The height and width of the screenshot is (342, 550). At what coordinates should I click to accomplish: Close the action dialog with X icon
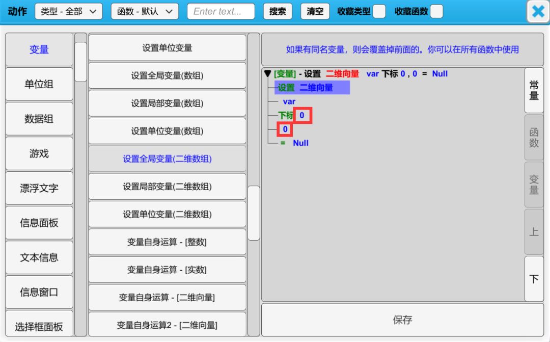click(x=538, y=12)
